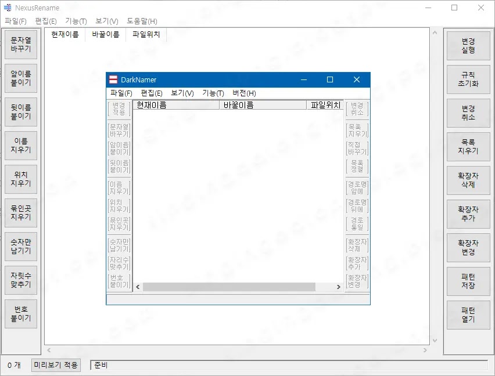Click DarkNamer 직접 바꾸기 button
This screenshot has width=495, height=376.
click(357, 149)
